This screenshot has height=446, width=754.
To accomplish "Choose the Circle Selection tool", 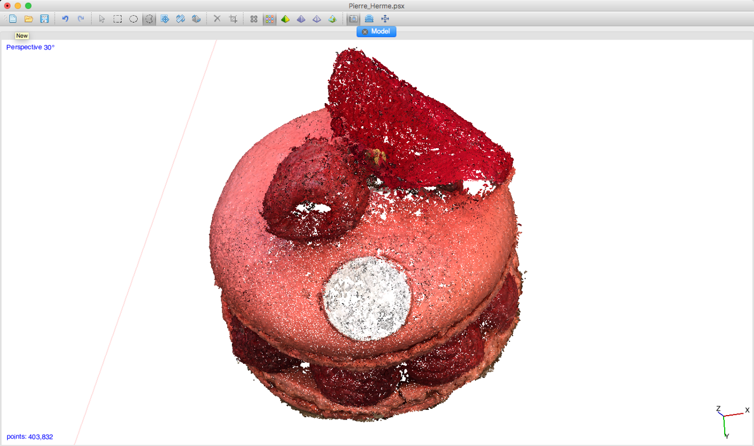I will [133, 19].
